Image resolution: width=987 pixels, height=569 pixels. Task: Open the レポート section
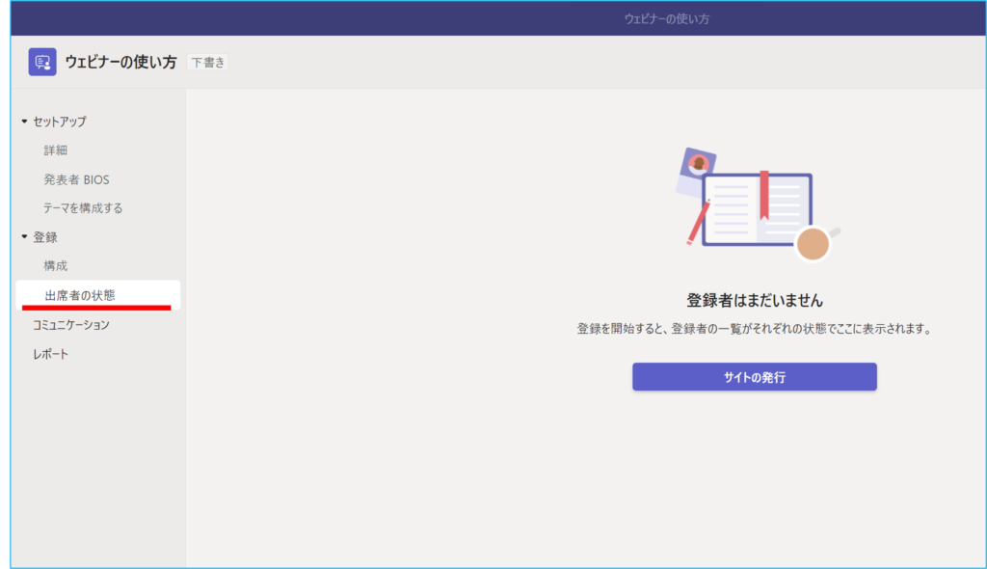click(x=50, y=354)
